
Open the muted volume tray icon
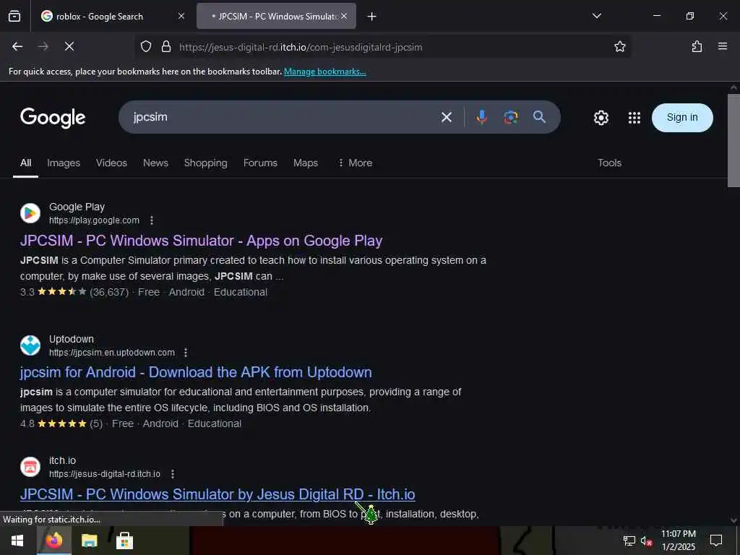point(646,541)
